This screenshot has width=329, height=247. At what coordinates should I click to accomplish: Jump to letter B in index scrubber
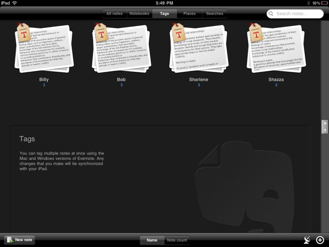tap(325, 123)
